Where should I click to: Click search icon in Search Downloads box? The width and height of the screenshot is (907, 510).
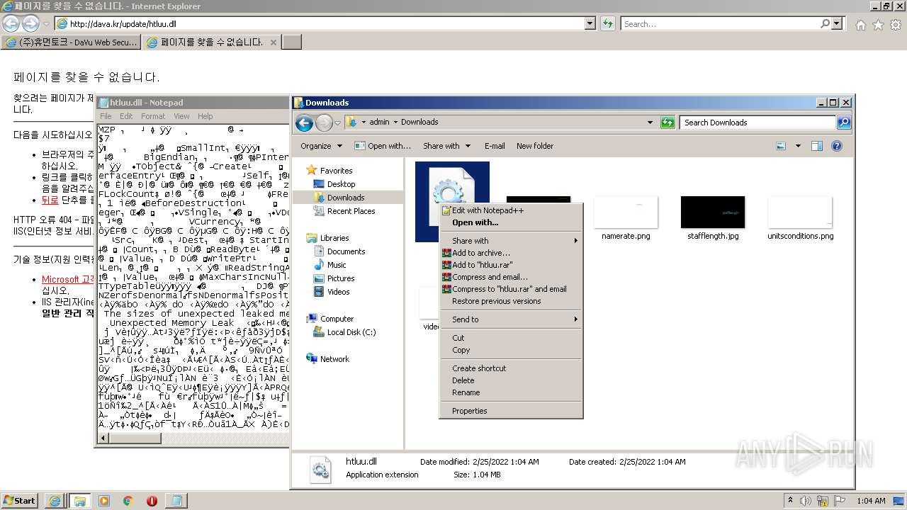[843, 123]
